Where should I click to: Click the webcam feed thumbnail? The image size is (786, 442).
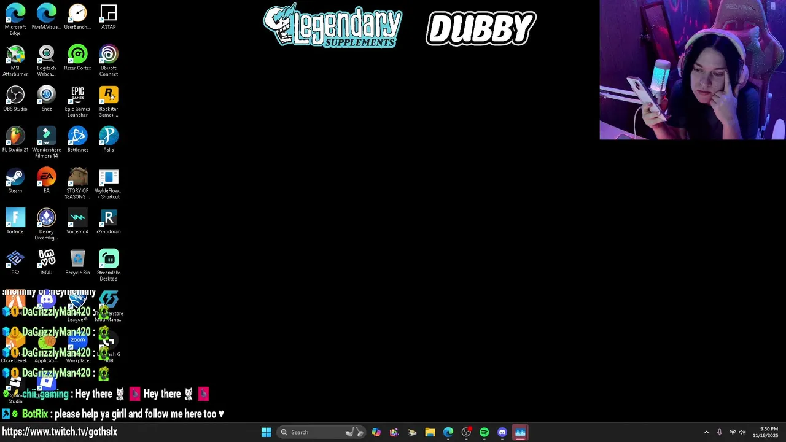693,70
